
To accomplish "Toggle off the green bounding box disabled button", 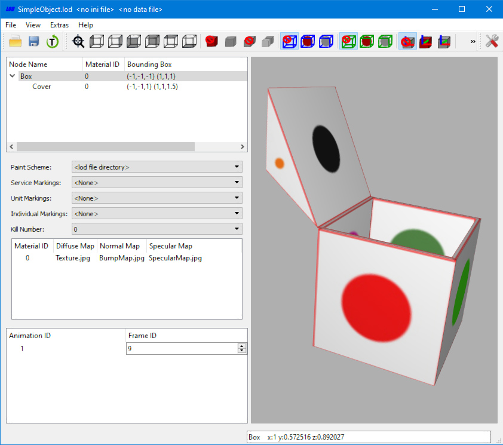I will coord(348,41).
